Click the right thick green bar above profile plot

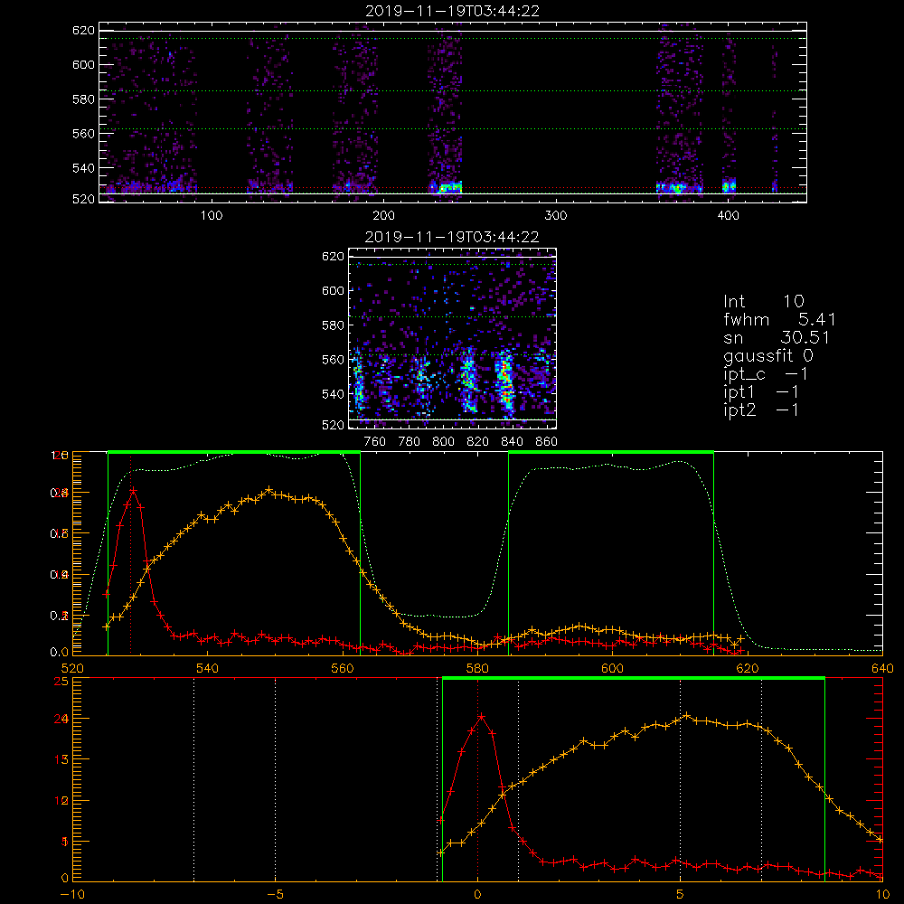coord(611,452)
